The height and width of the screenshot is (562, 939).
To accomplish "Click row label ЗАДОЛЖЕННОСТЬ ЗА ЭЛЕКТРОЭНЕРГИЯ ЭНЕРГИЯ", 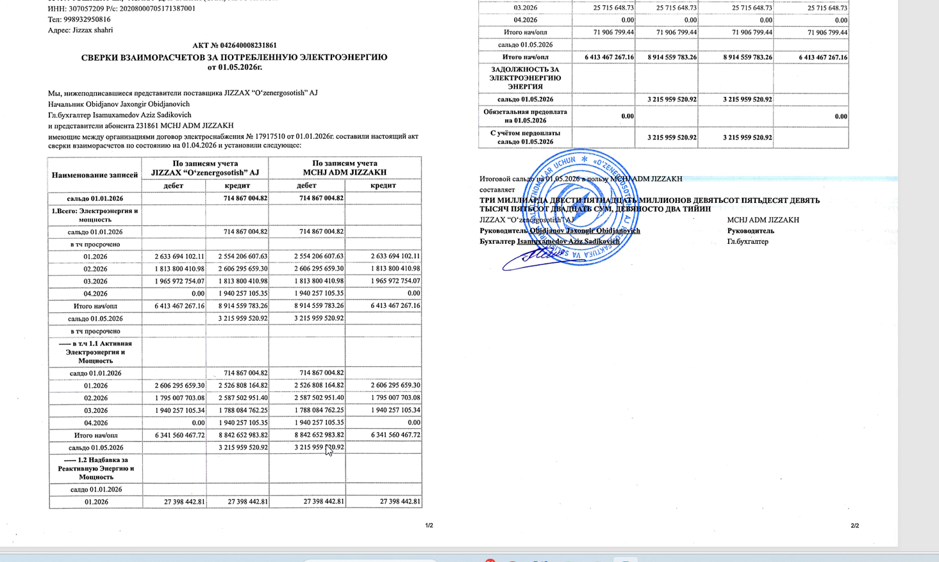I will [525, 78].
